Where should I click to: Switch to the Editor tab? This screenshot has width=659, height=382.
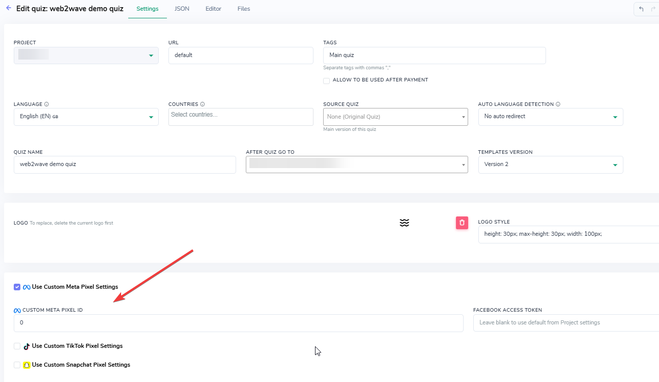click(213, 9)
